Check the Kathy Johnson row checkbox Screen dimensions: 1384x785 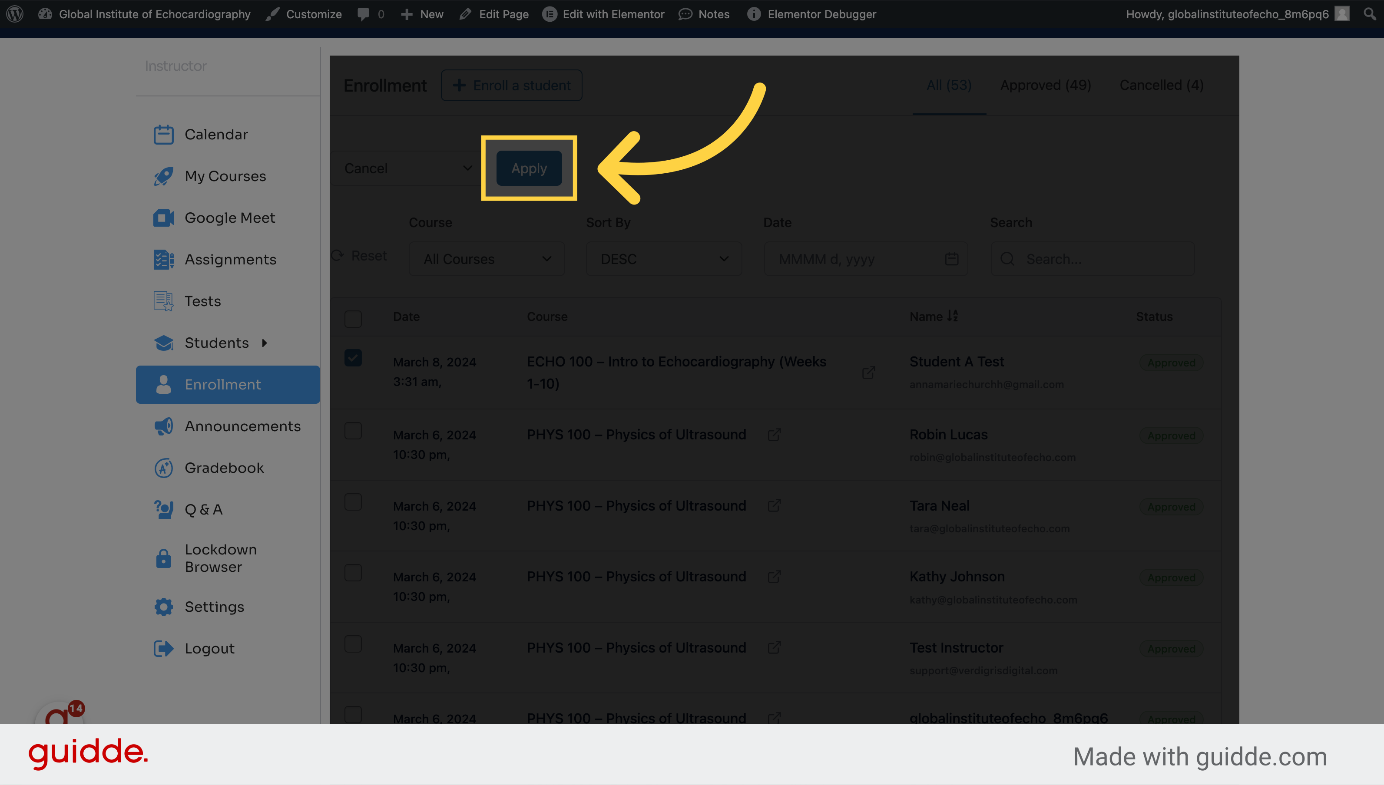coord(353,573)
